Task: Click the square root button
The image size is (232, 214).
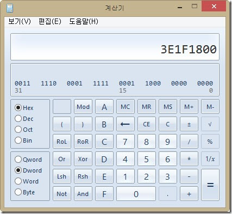Action: [x=210, y=124]
